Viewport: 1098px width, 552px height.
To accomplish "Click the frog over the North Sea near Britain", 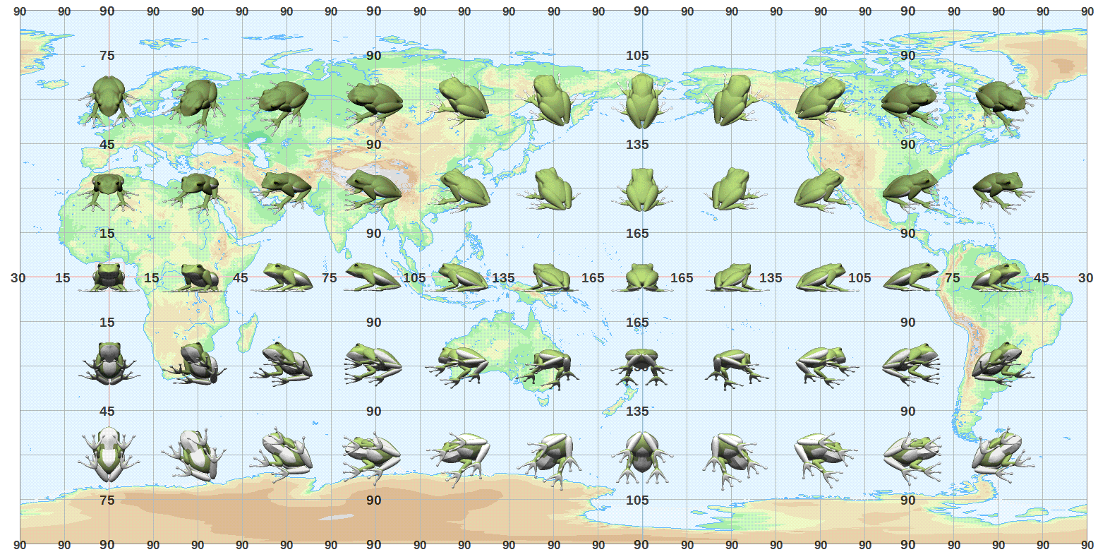I will tap(109, 100).
